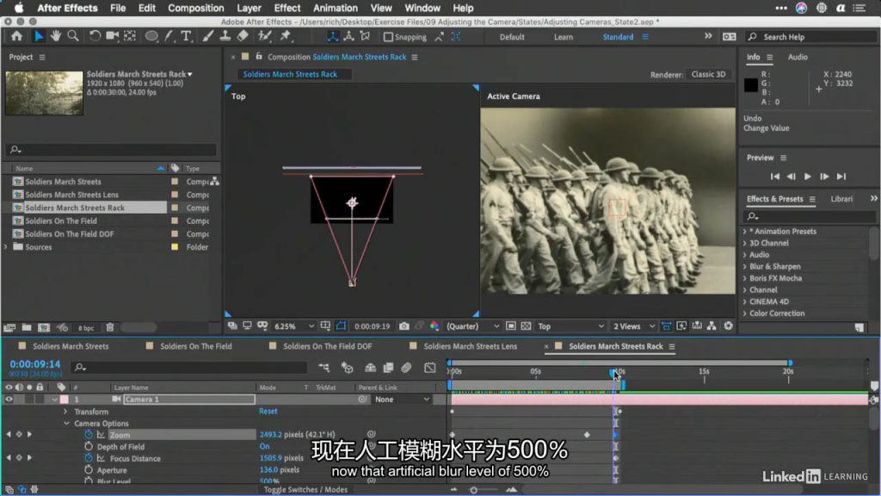Toggle Depth of Field On value
This screenshot has height=496, width=881.
pyautogui.click(x=264, y=447)
